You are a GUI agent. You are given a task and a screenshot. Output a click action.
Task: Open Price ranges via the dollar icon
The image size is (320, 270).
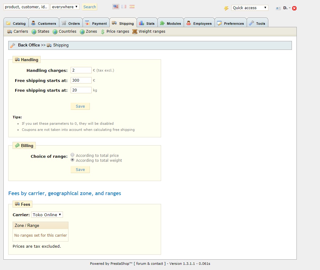104,31
